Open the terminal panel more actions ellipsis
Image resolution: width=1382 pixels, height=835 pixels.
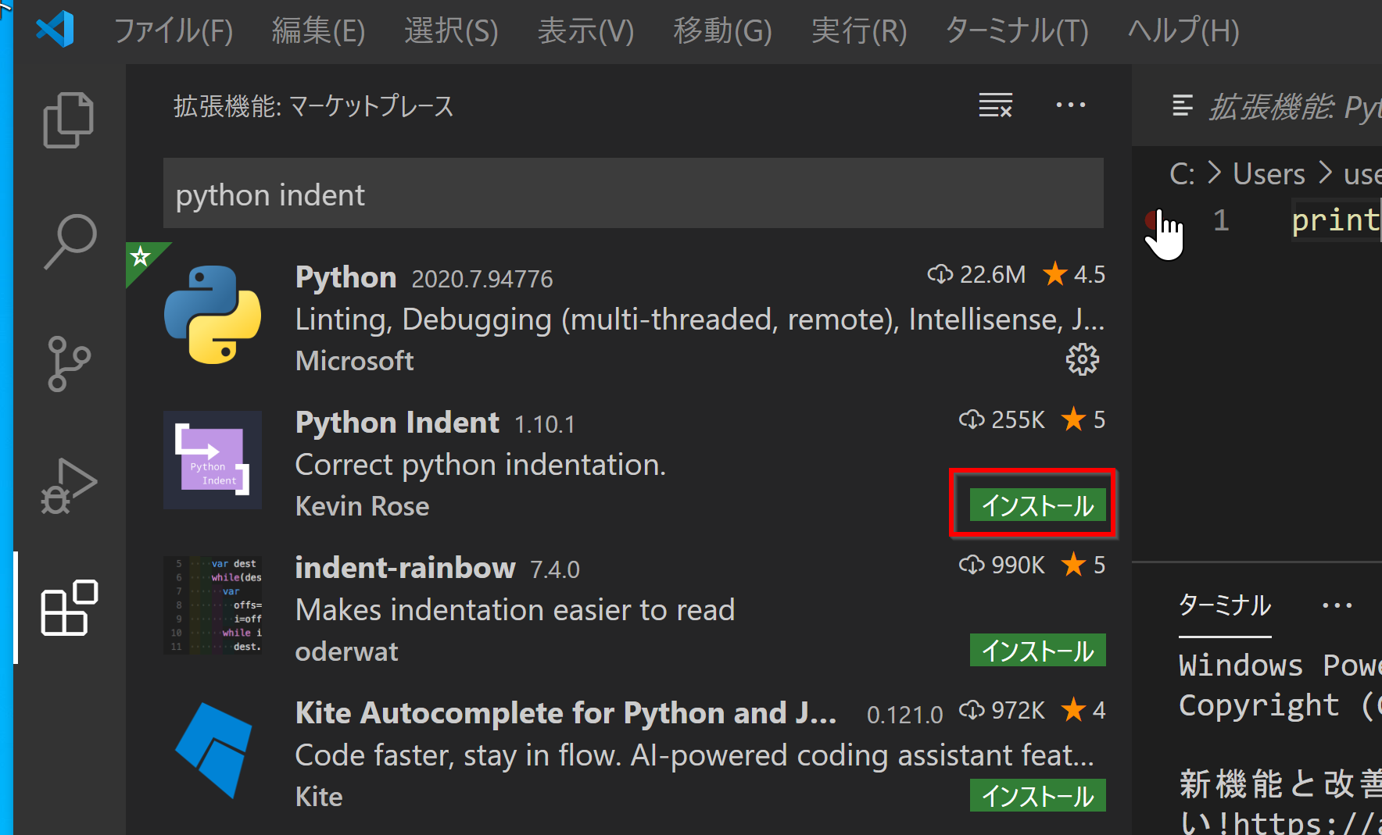(1337, 605)
